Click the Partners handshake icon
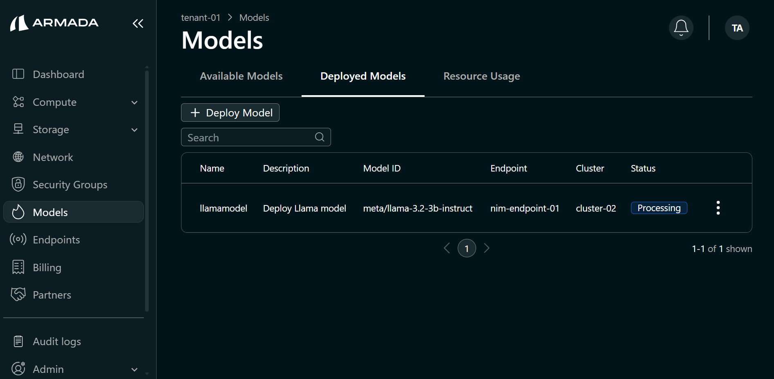Screen dimensions: 774x379 point(18,294)
